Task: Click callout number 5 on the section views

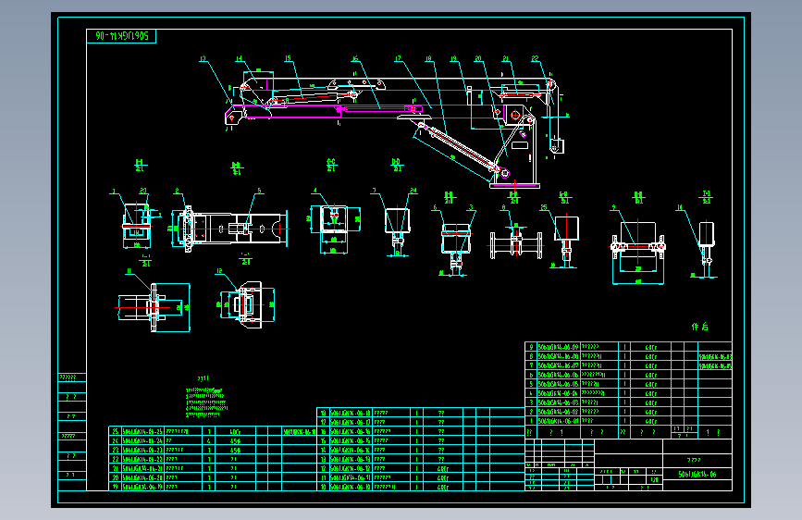Action: (x=259, y=191)
